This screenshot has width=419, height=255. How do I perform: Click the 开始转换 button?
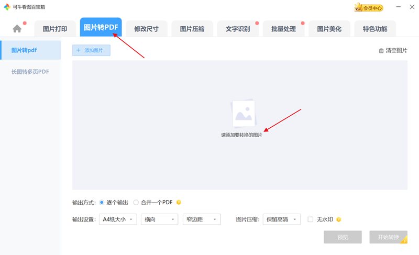click(389, 237)
